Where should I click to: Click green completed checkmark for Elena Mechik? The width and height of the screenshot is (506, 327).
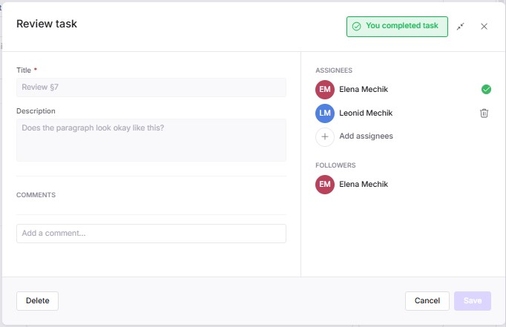[x=486, y=90]
